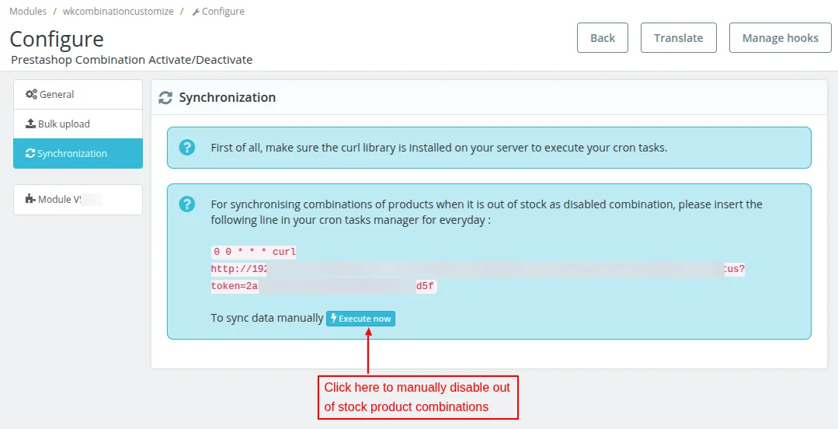Click the puzzle piece Module icon
The height and width of the screenshot is (429, 838).
point(30,200)
